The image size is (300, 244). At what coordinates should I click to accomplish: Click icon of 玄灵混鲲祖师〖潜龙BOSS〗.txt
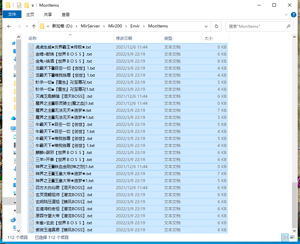pyautogui.click(x=32, y=194)
